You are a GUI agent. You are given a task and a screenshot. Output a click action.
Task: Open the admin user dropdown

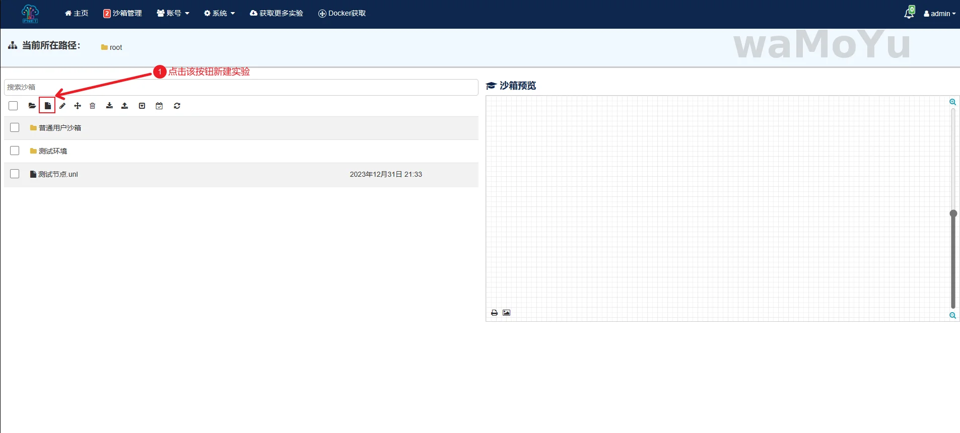coord(939,14)
